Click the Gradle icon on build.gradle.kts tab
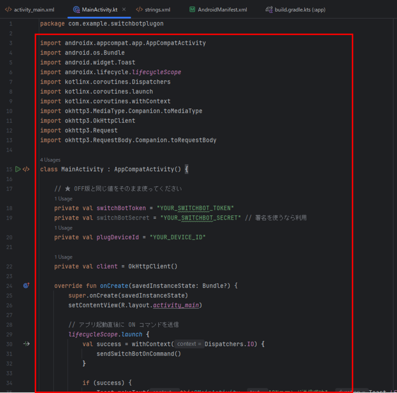 point(269,9)
